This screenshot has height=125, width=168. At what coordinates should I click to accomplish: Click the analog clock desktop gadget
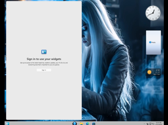[153, 13]
